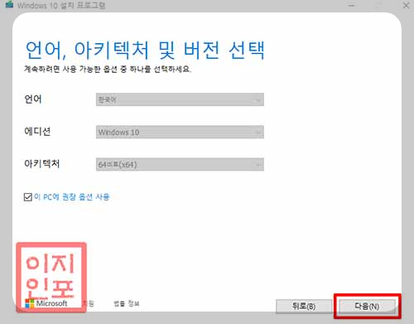Minimize the Windows 10 setup window
414x324 pixels.
351,5
